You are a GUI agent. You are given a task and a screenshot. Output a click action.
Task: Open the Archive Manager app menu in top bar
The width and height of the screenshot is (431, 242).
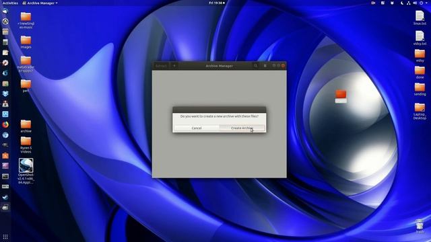click(40, 3)
